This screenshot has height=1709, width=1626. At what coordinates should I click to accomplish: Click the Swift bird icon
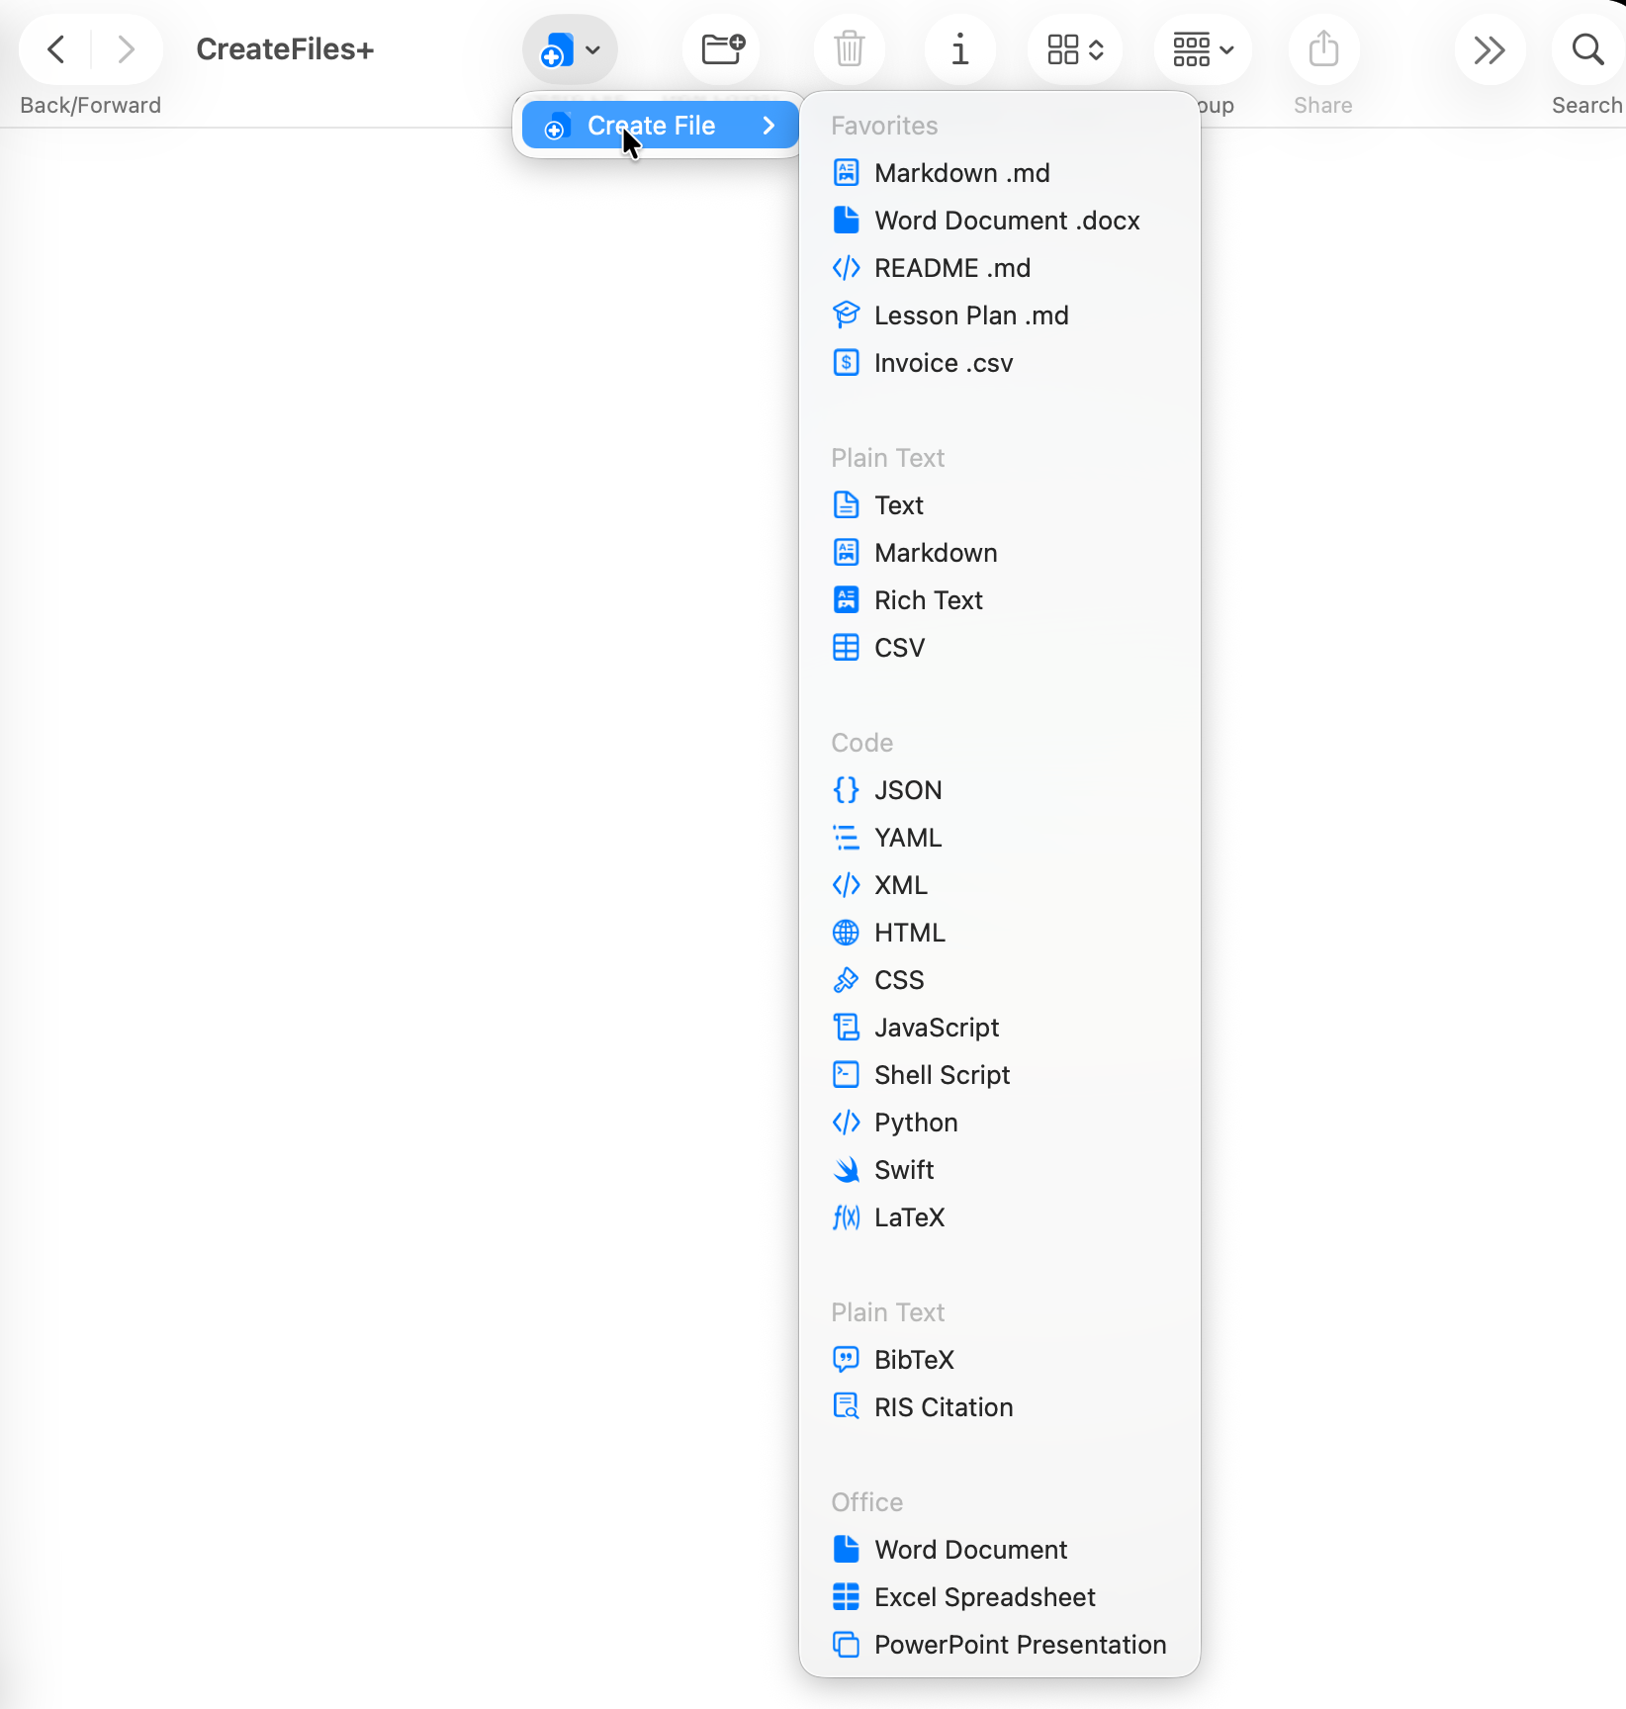tap(846, 1170)
